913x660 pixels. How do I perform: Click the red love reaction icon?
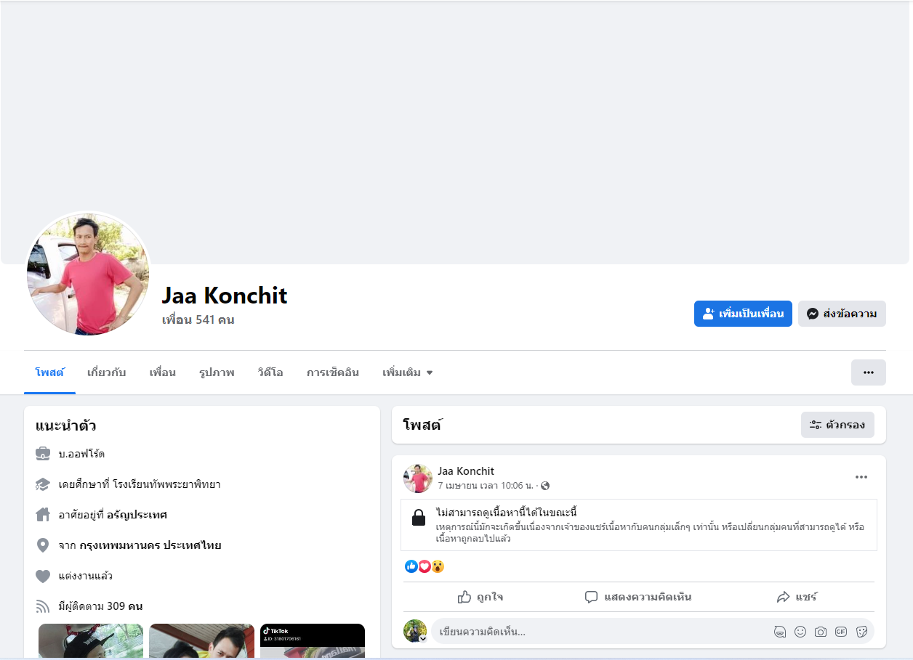point(425,566)
